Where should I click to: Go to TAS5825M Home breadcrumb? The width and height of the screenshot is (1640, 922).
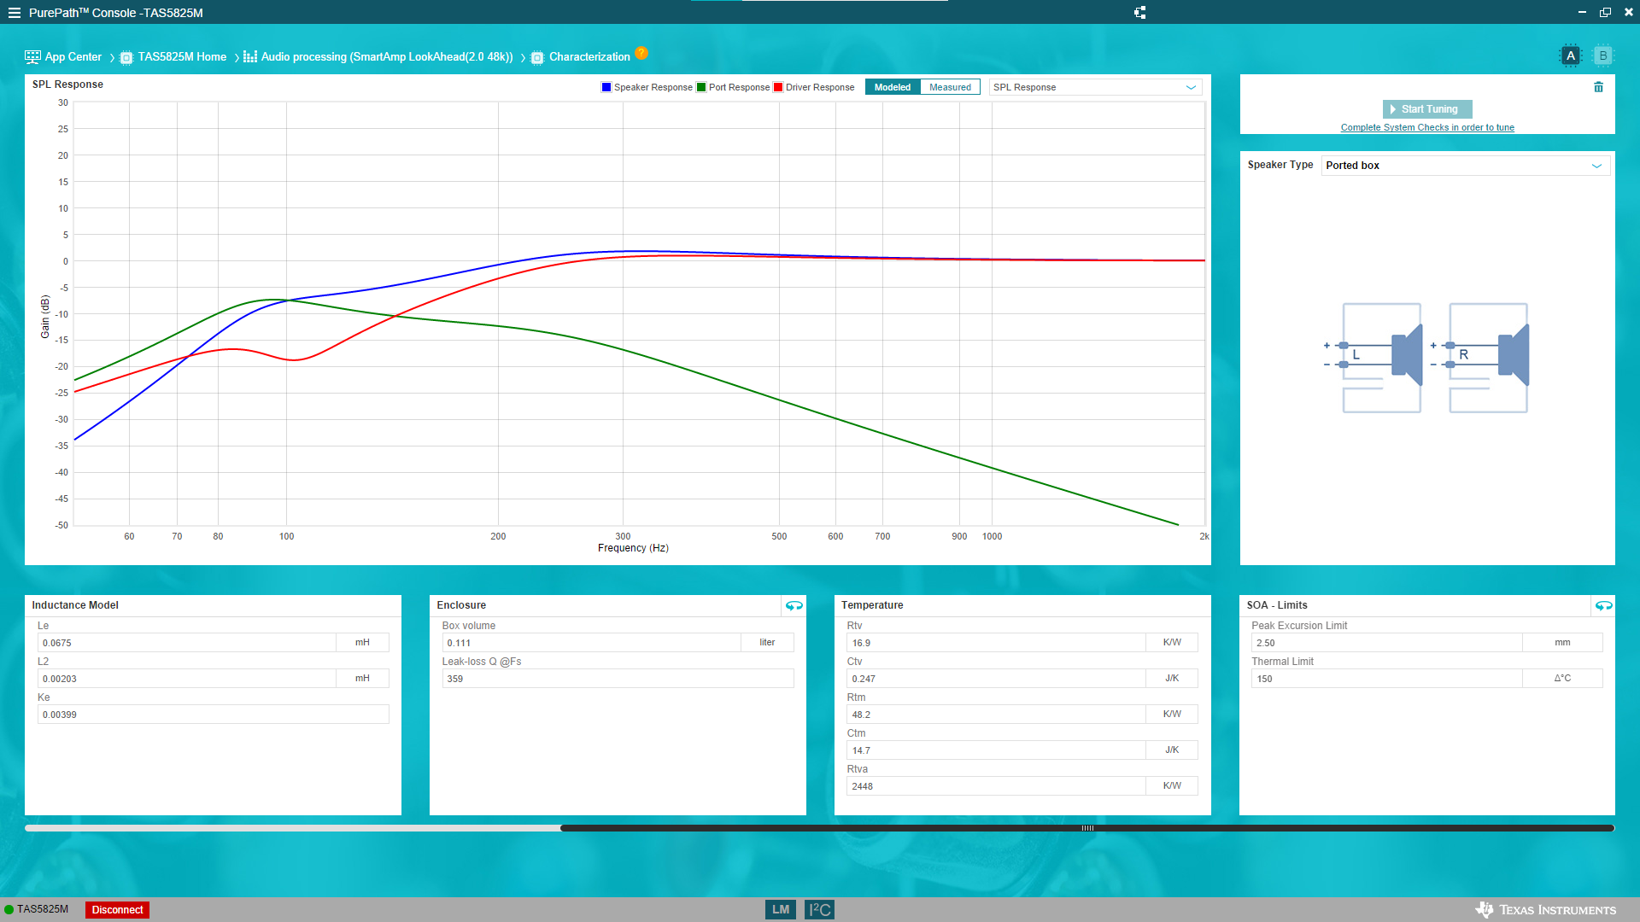tap(182, 57)
